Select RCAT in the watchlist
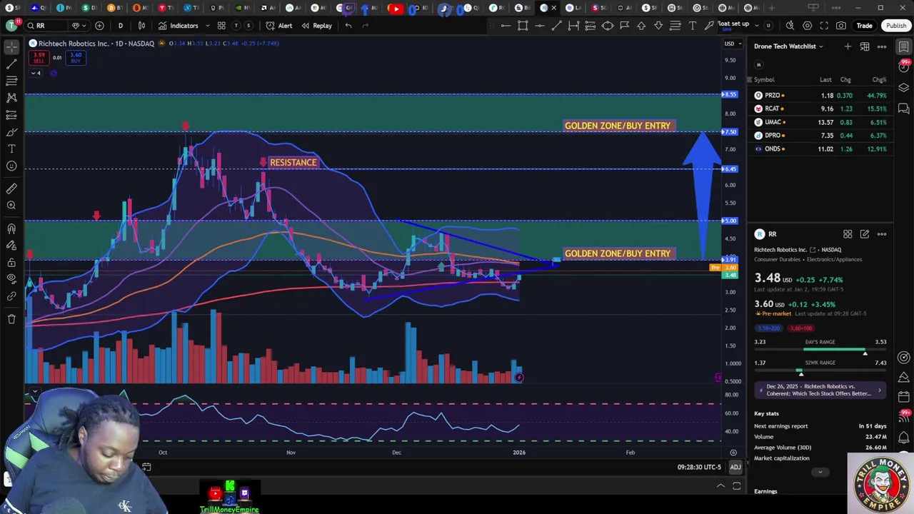 click(820, 109)
